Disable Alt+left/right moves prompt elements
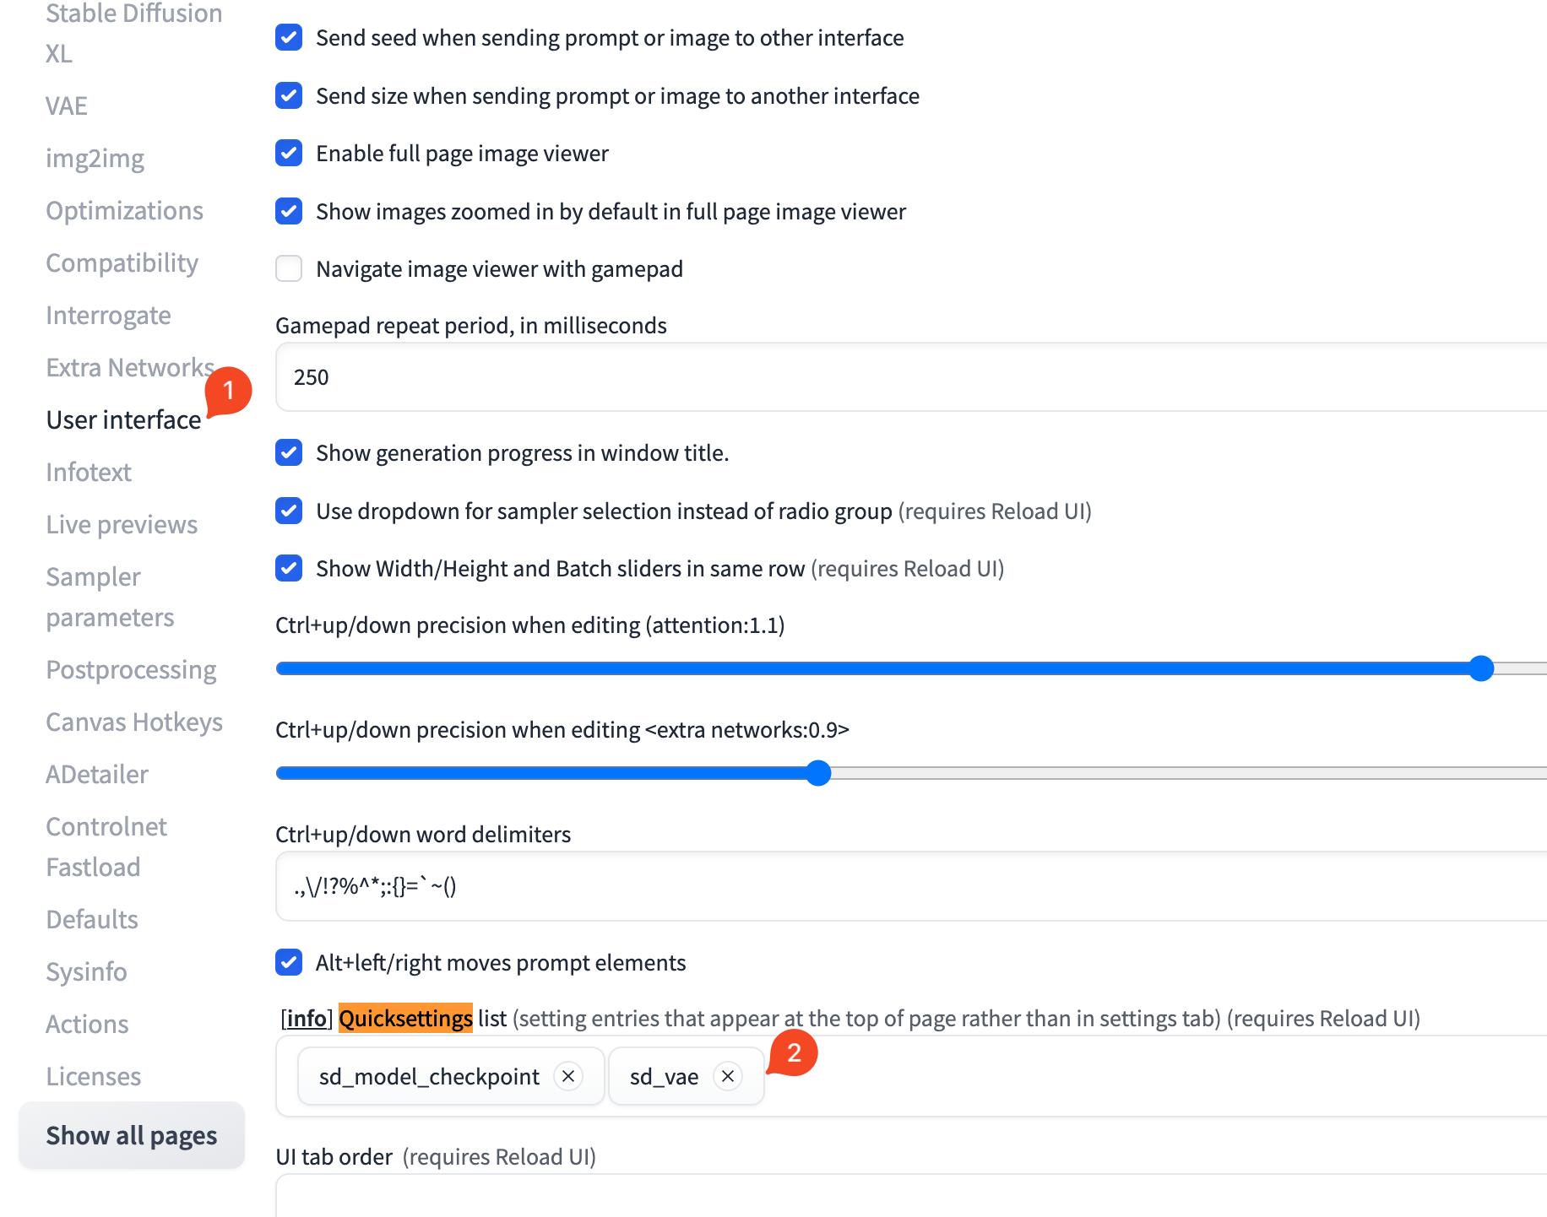The width and height of the screenshot is (1547, 1217). point(289,963)
